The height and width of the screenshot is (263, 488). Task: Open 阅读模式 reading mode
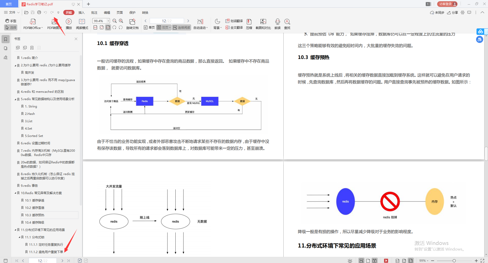click(82, 24)
